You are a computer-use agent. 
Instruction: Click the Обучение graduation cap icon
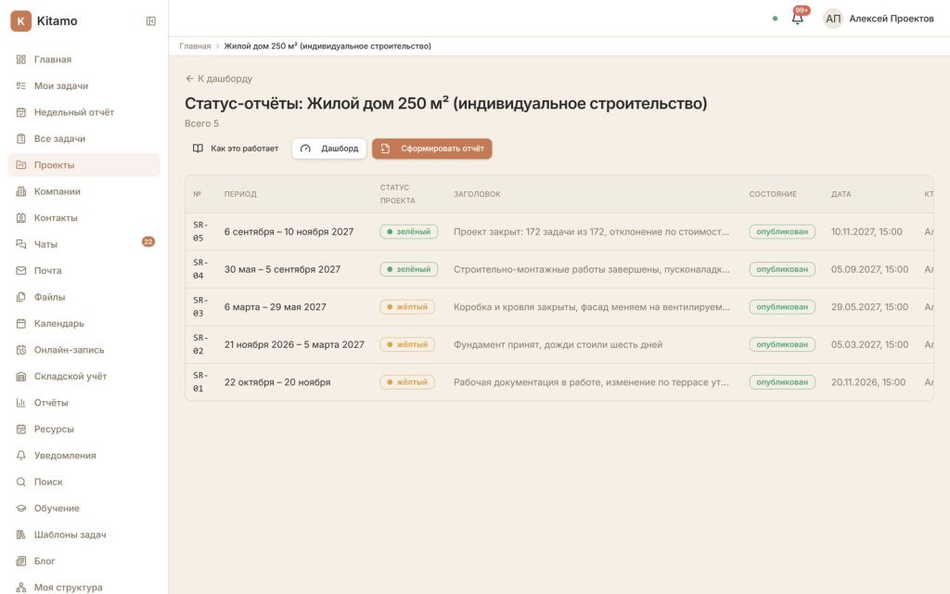[21, 508]
